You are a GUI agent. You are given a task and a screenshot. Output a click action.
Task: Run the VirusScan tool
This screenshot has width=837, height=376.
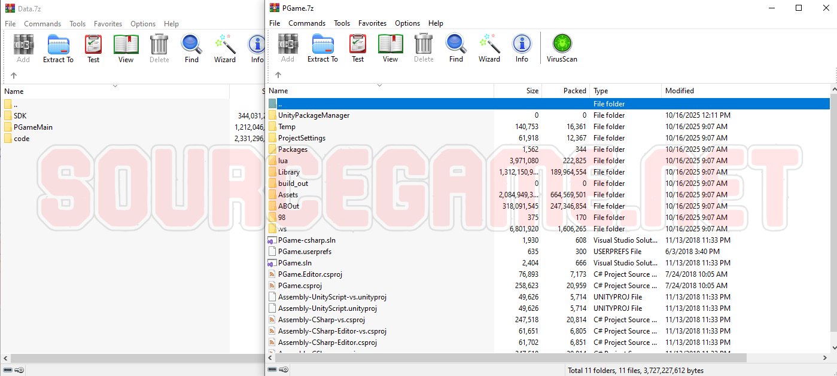[562, 48]
